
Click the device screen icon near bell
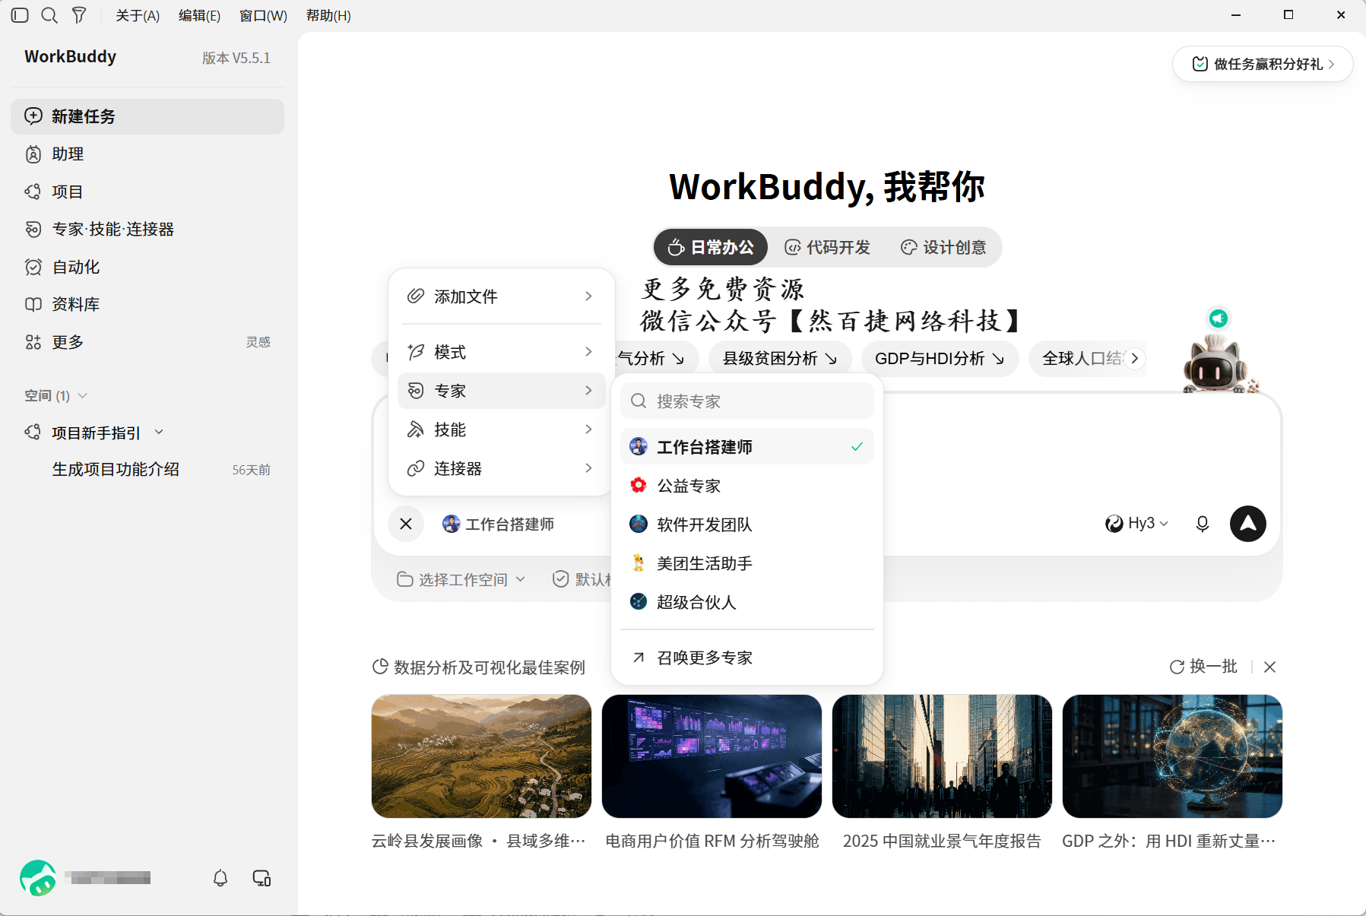coord(261,878)
